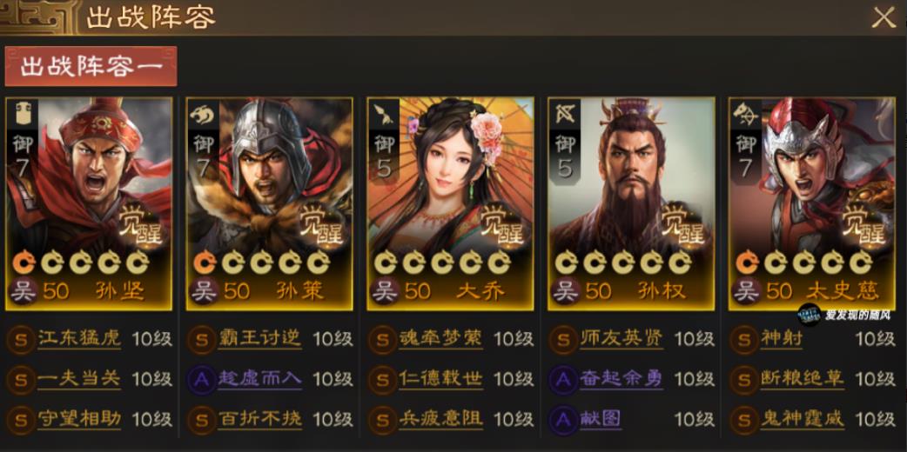Click the A rank badge beside 趁虚而入
This screenshot has width=907, height=452.
[202, 380]
